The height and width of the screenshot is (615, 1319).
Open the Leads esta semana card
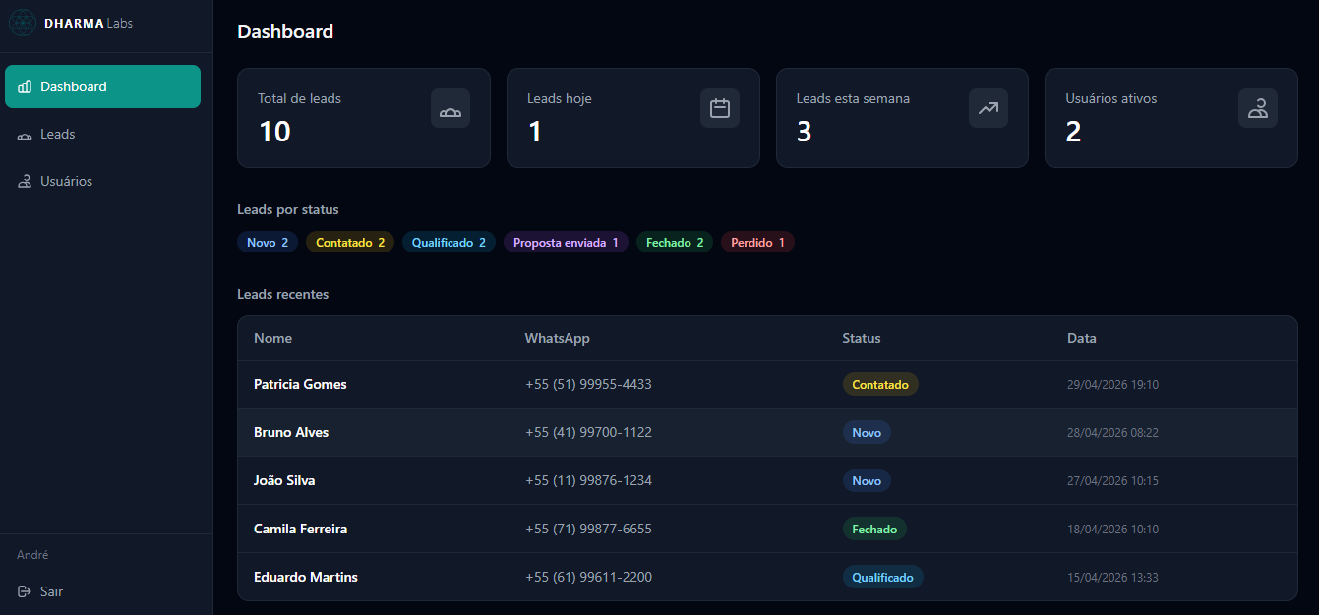902,118
